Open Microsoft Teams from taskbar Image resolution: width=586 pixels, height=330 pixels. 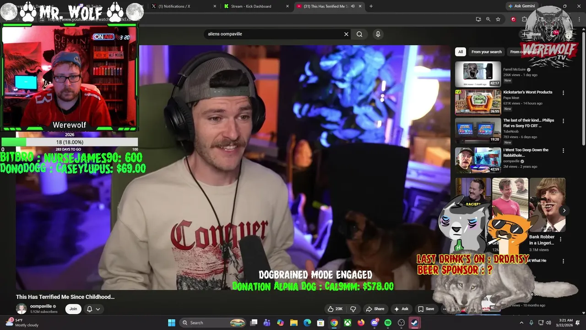tap(267, 323)
